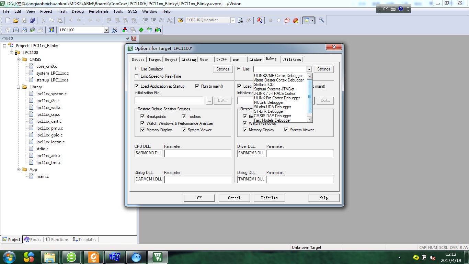Image resolution: width=469 pixels, height=264 pixels.
Task: Click the debugger list scrollbar thumb
Action: 309,96
